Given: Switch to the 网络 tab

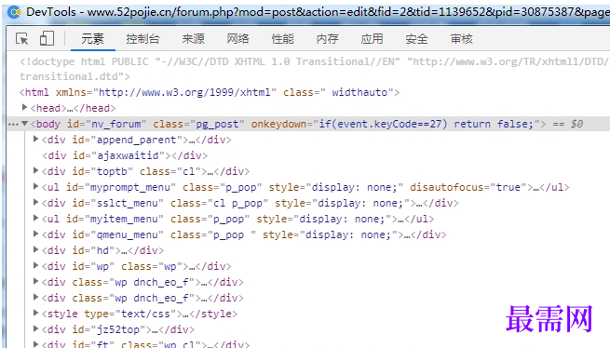Looking at the screenshot, I should click(x=237, y=39).
